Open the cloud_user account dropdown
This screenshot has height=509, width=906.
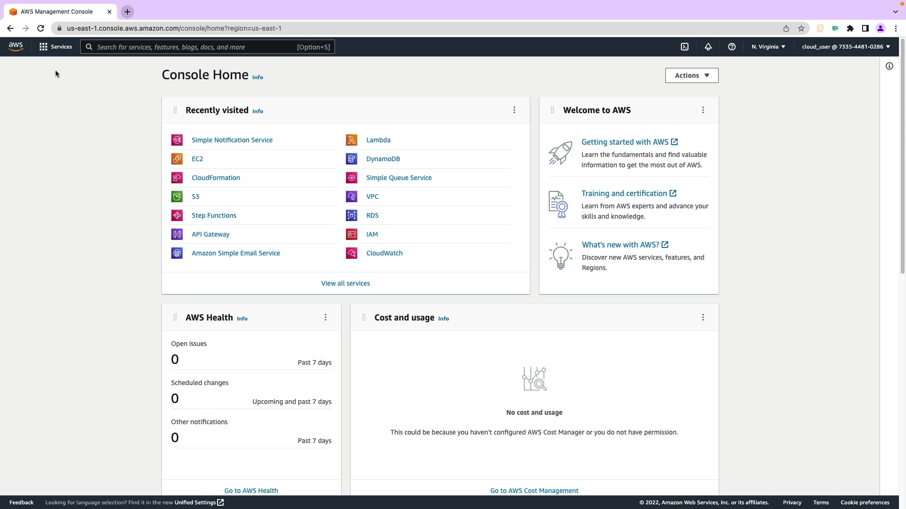846,47
